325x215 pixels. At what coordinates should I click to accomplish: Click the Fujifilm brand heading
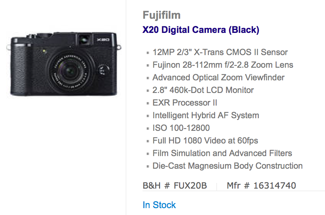[x=161, y=15]
